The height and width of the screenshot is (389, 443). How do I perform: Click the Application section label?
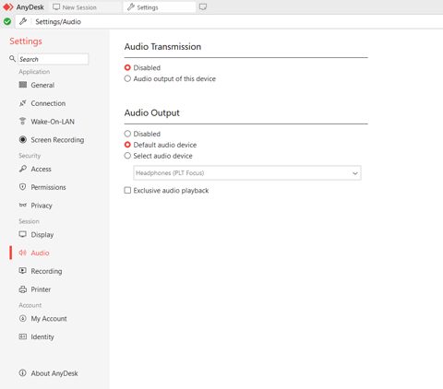(x=34, y=72)
